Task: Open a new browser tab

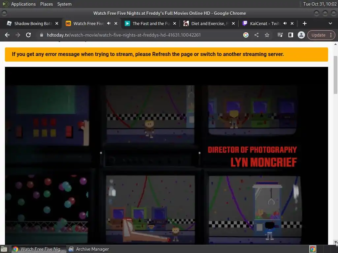Action: coord(304,23)
